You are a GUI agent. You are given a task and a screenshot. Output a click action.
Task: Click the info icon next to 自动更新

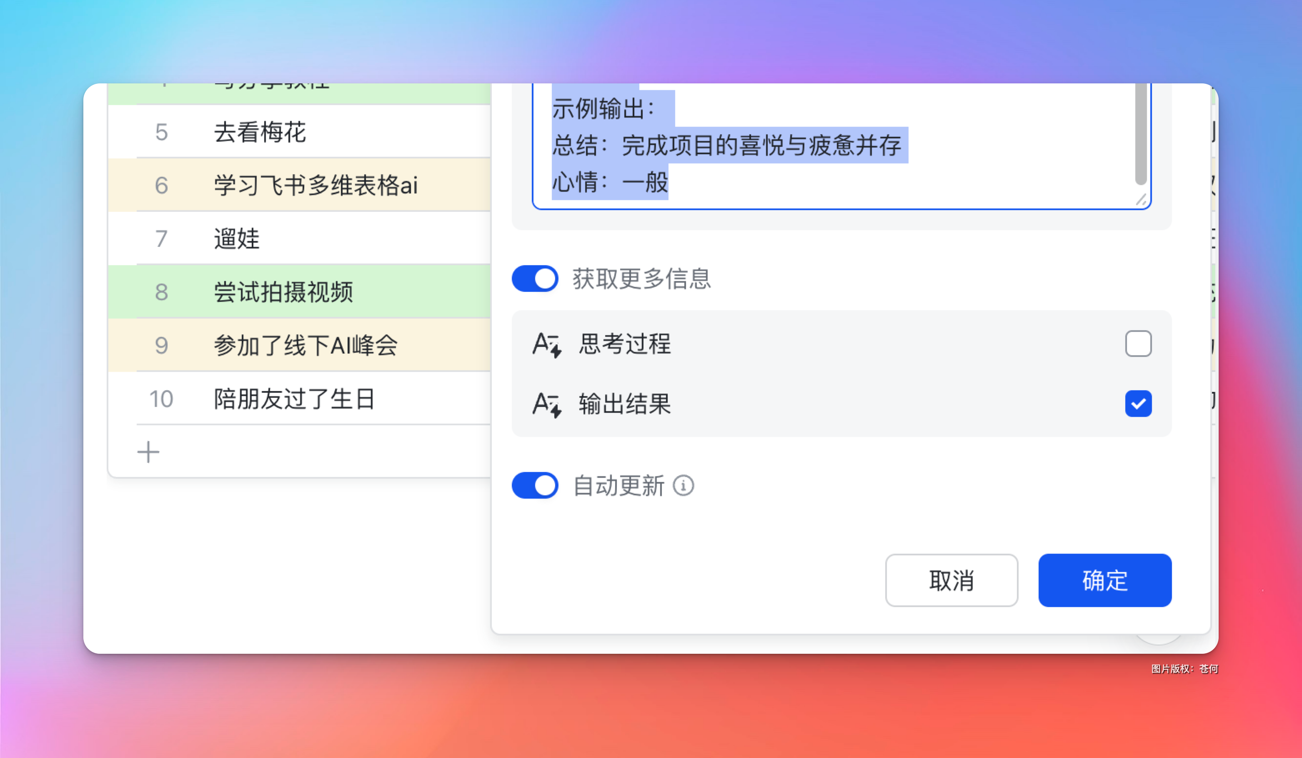[x=683, y=486]
